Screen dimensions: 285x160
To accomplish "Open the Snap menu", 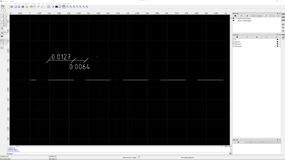I will [39, 4].
